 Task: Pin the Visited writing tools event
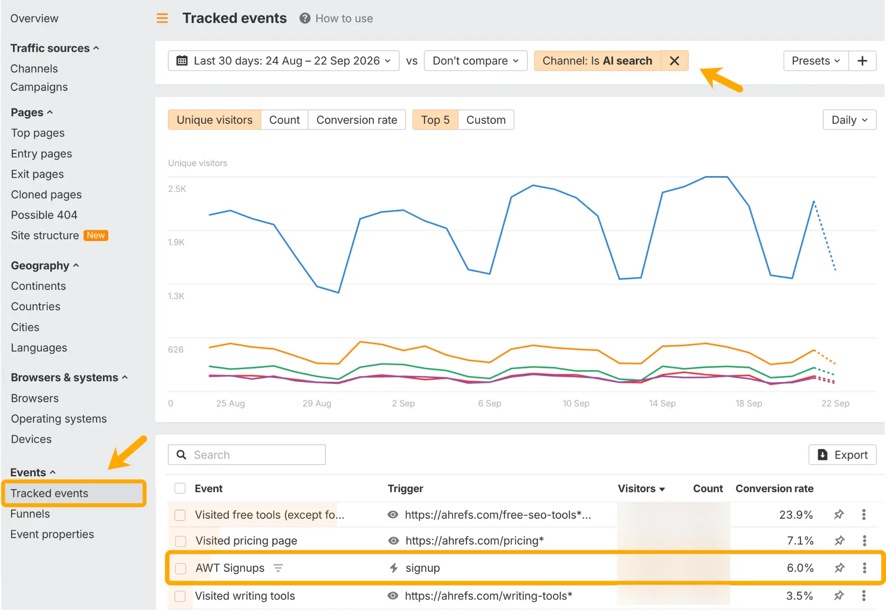pyautogui.click(x=839, y=596)
